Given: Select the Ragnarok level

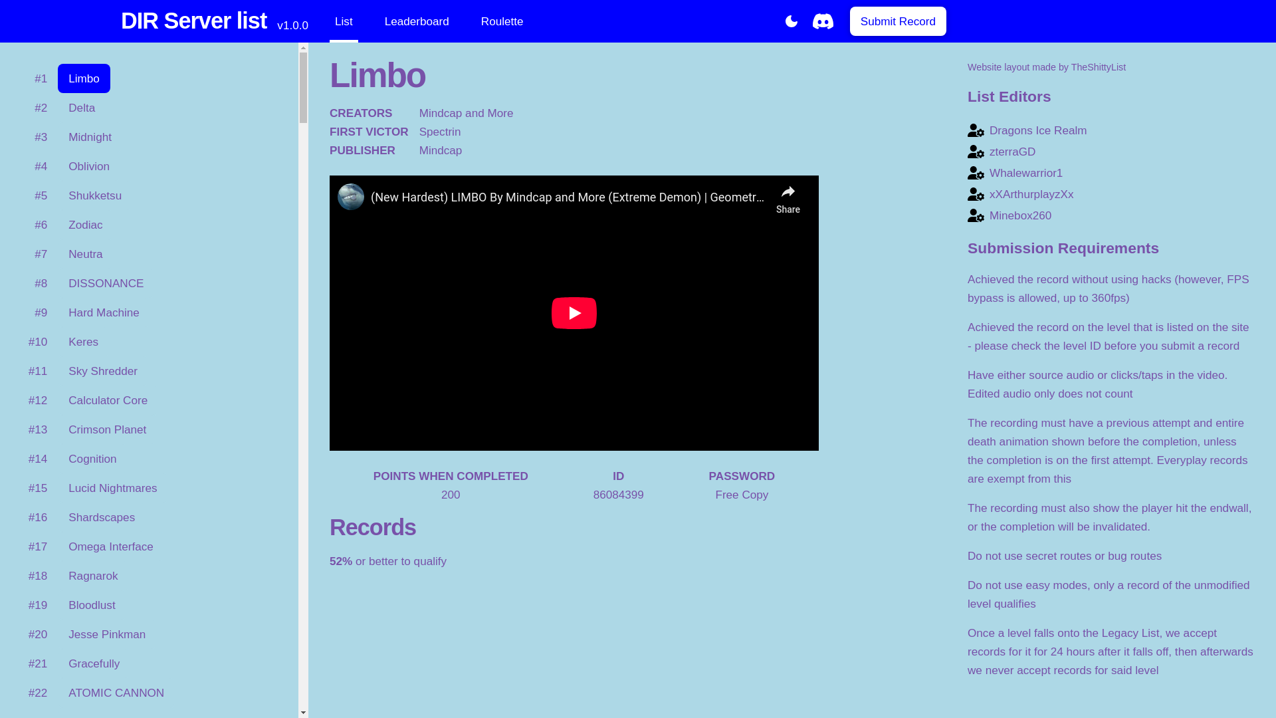Looking at the screenshot, I should coord(93,576).
